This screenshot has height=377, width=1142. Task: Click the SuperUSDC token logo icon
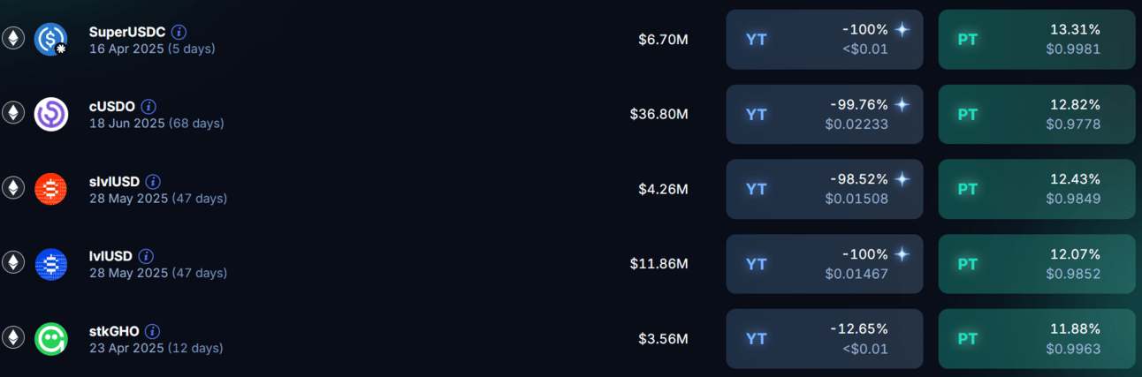click(x=50, y=39)
